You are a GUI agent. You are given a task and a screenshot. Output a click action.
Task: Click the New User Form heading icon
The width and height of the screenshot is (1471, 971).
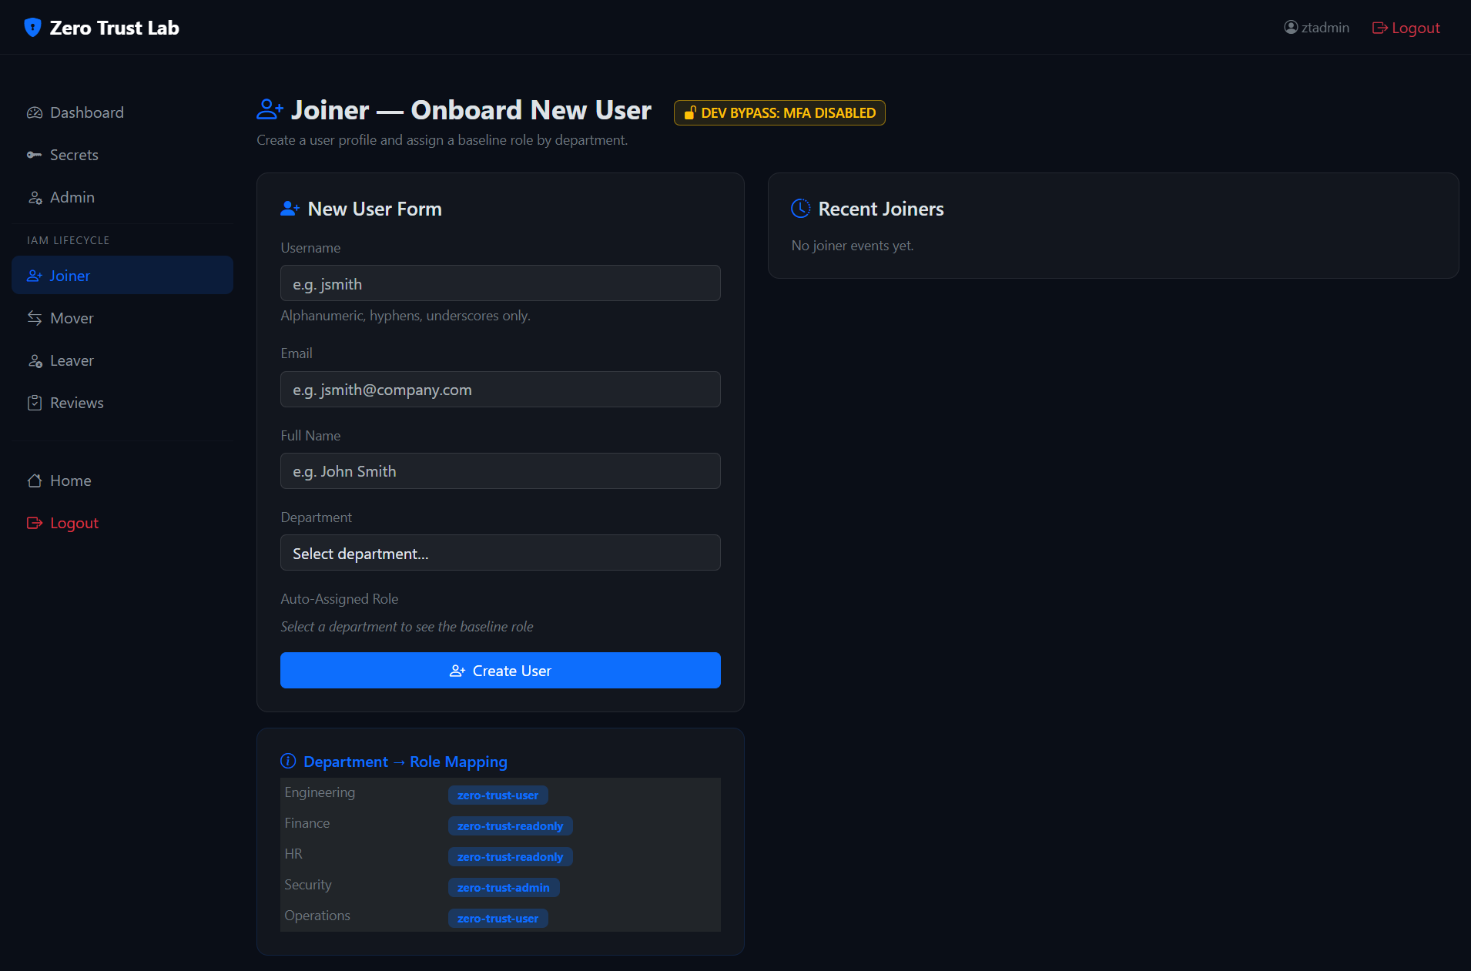290,209
